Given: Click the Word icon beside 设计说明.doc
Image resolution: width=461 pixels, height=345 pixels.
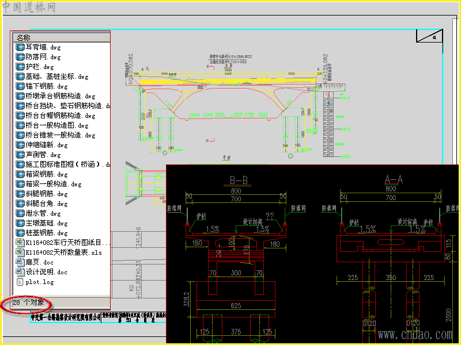Looking at the screenshot, I should [x=20, y=272].
